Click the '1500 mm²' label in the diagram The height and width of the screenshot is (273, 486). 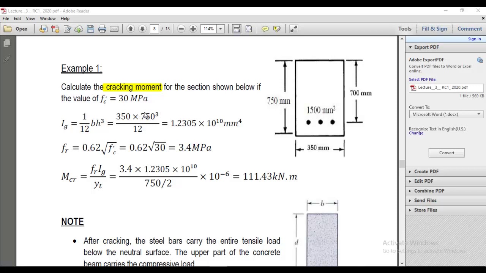pyautogui.click(x=321, y=110)
